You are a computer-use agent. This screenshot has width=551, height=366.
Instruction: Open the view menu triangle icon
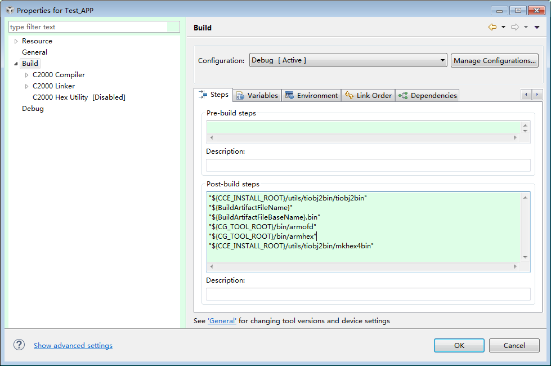tap(537, 27)
